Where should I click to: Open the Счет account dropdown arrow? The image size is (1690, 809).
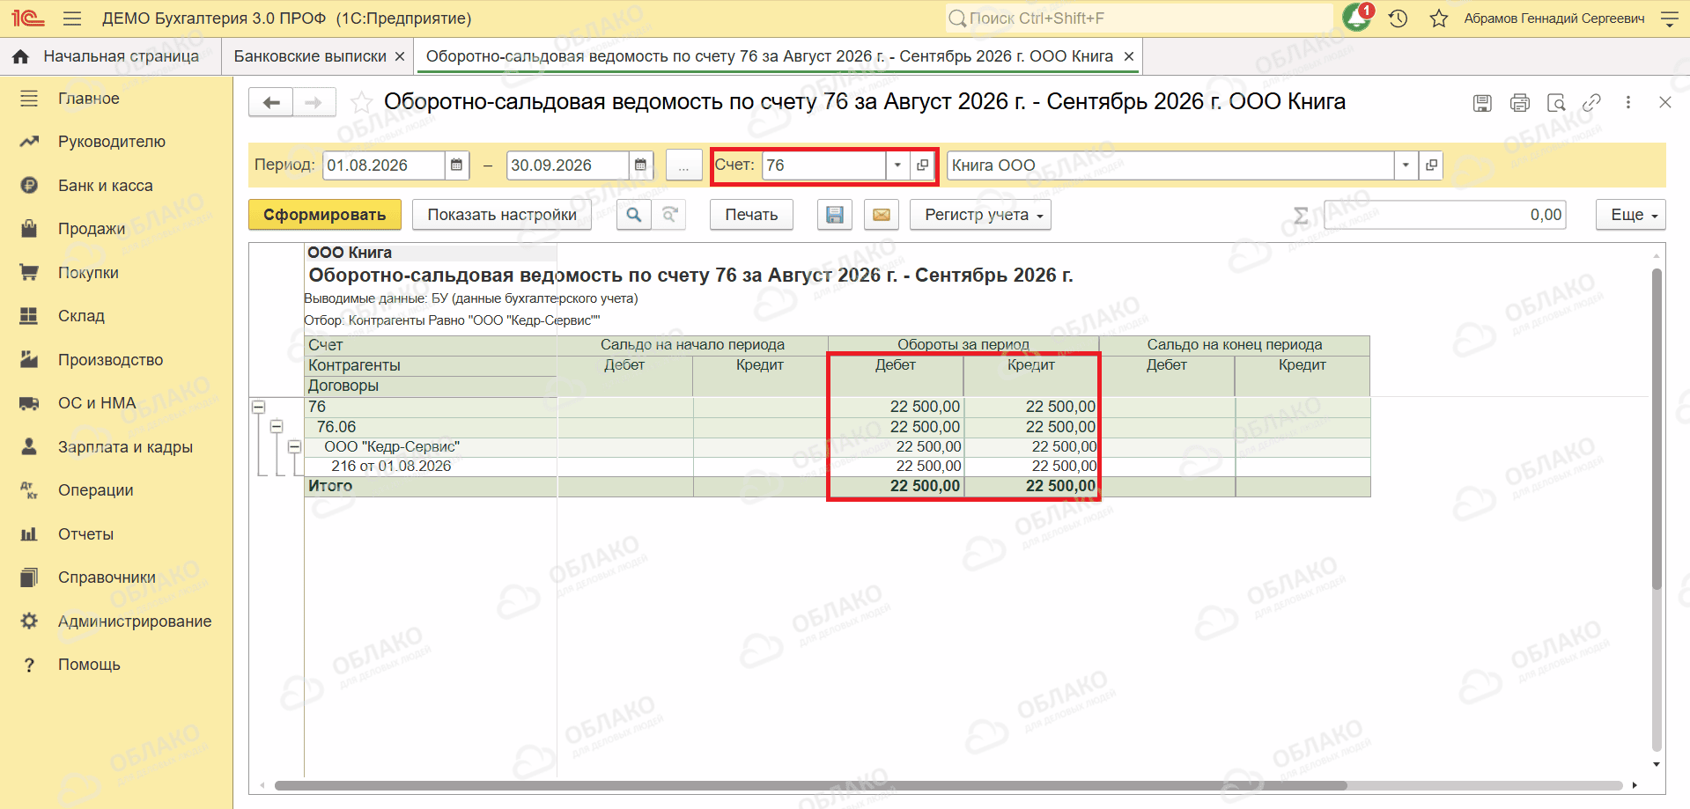tap(897, 165)
